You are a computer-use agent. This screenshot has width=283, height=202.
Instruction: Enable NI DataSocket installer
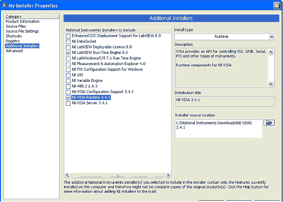point(68,42)
